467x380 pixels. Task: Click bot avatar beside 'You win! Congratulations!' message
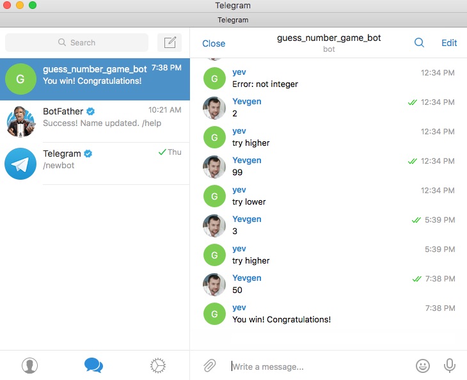point(214,314)
